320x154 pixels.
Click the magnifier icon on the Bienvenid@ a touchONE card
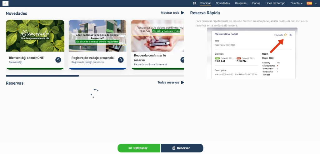tap(58, 60)
